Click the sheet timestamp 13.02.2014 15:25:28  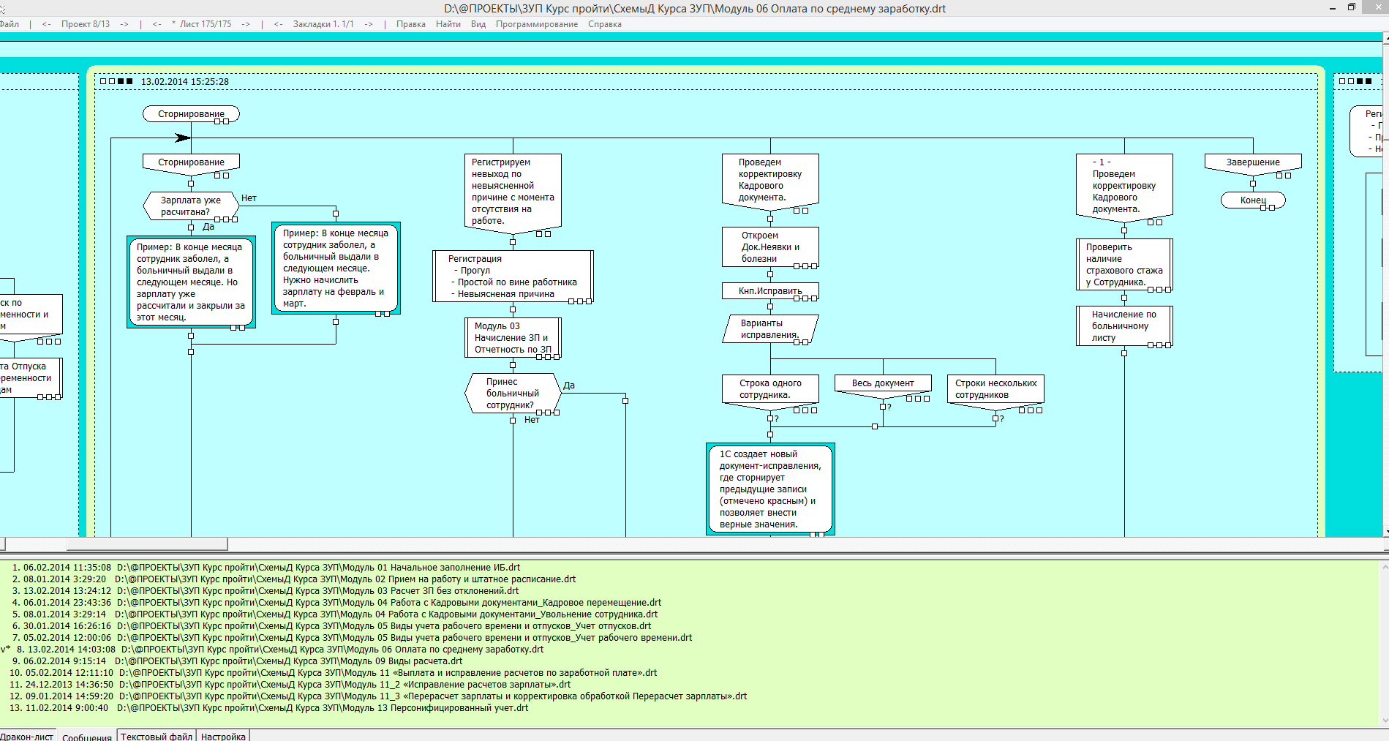tap(184, 82)
